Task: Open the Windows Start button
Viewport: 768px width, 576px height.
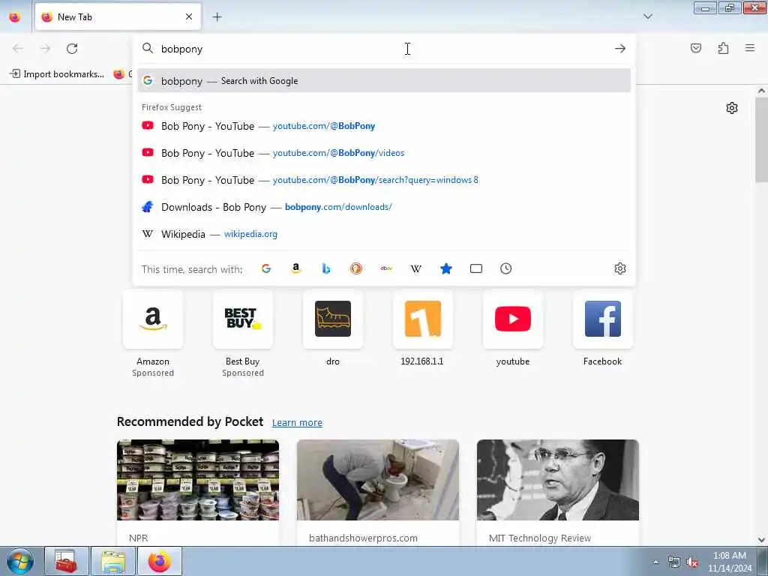Action: coord(20,561)
